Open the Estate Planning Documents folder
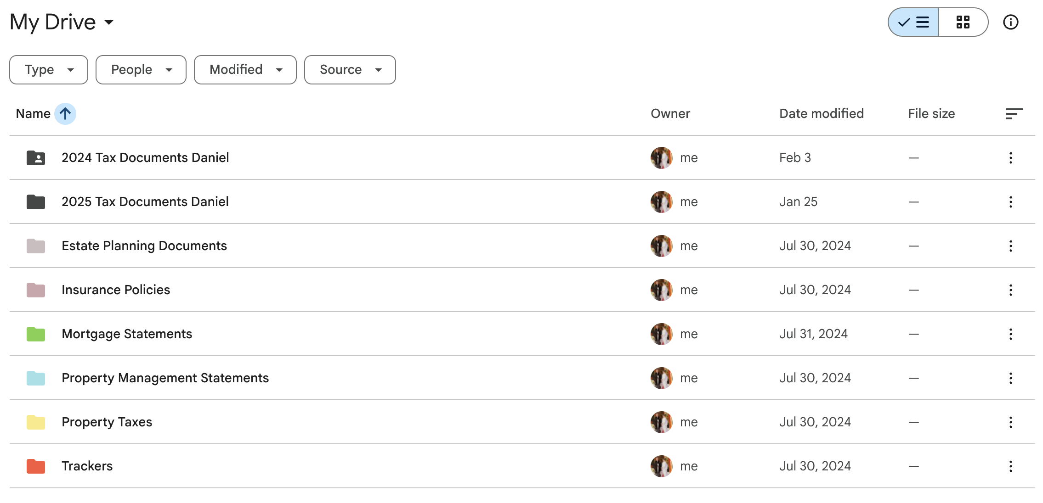The image size is (1043, 503). (144, 246)
